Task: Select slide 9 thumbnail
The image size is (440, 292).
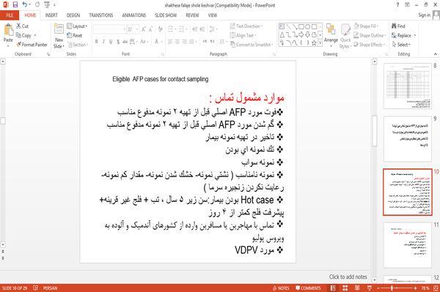Action: point(408,139)
